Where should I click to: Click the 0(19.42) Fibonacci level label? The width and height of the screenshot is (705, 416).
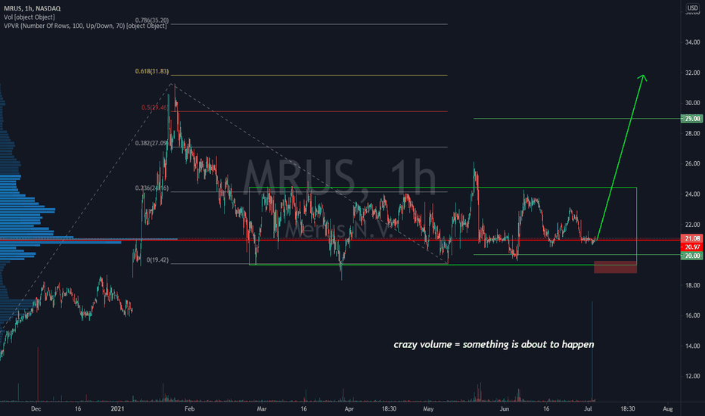pyautogui.click(x=157, y=260)
